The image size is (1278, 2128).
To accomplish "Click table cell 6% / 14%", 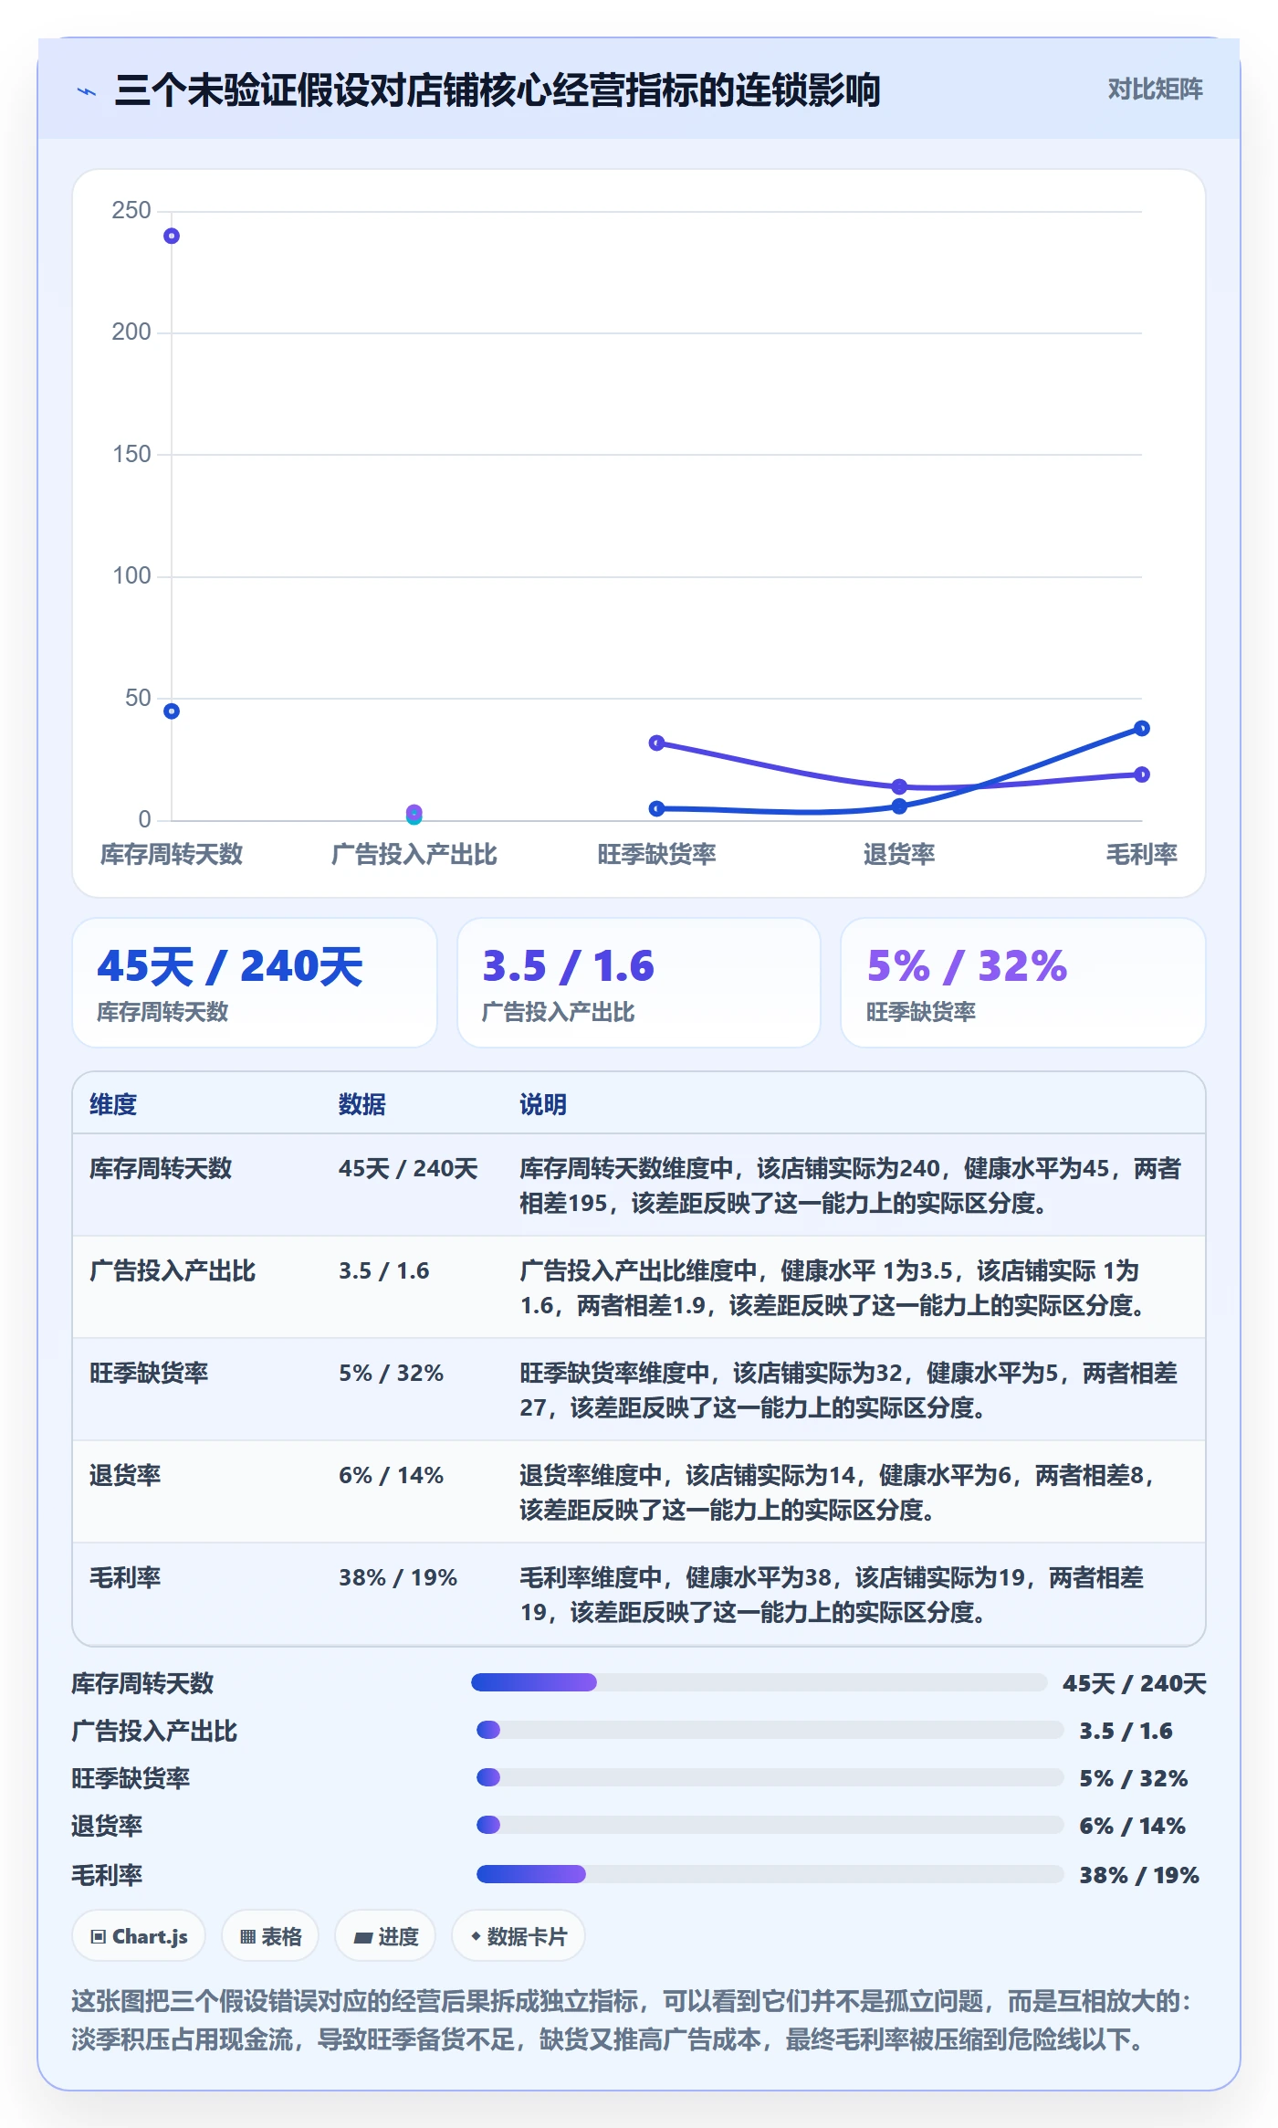I will (x=391, y=1475).
